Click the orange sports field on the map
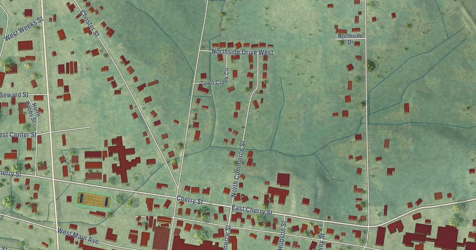Image resolution: width=476 pixels, height=250 pixels. (94, 200)
